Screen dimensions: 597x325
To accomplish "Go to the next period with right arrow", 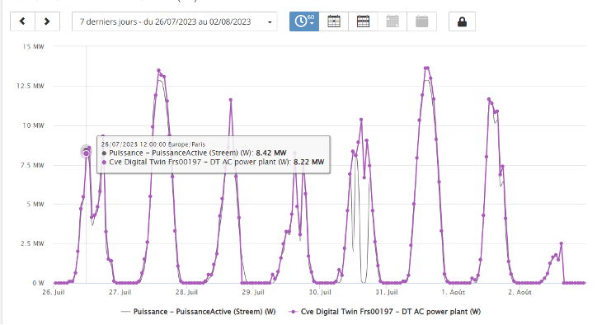I will pyautogui.click(x=47, y=21).
